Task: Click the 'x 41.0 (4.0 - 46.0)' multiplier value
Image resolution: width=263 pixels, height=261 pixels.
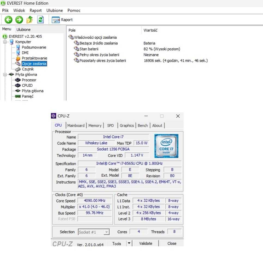Action: point(95,207)
